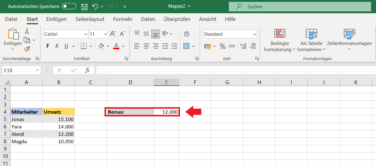Click the bottom align icon

point(156,34)
